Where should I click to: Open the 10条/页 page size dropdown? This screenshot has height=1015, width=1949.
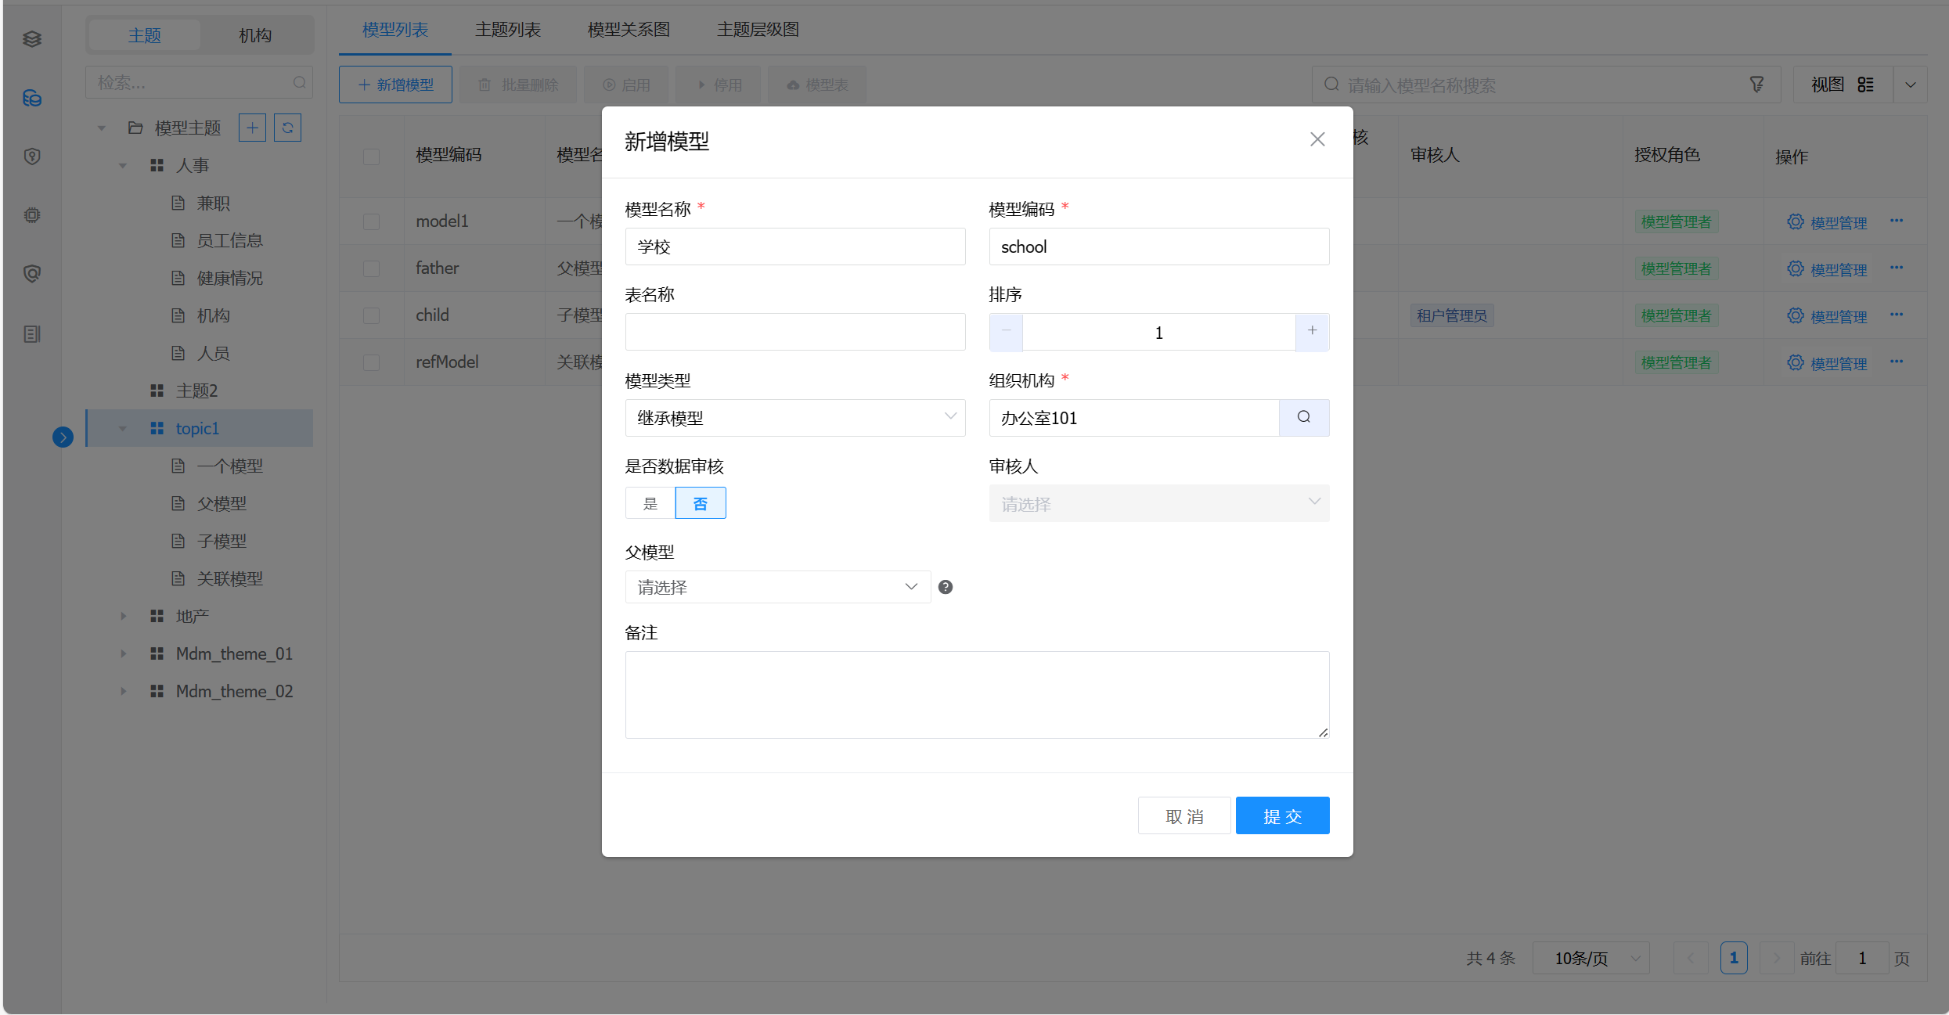pos(1591,958)
